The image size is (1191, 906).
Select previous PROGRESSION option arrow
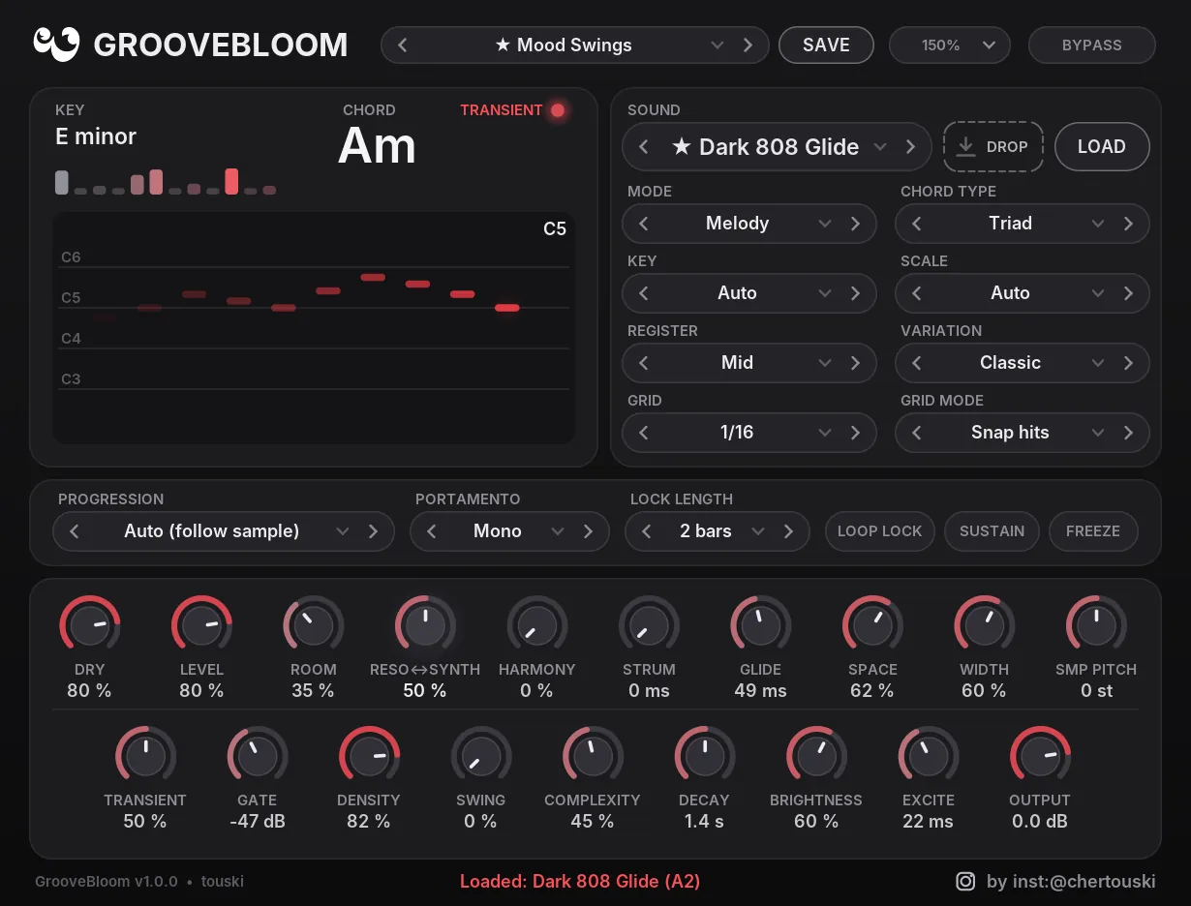[75, 530]
